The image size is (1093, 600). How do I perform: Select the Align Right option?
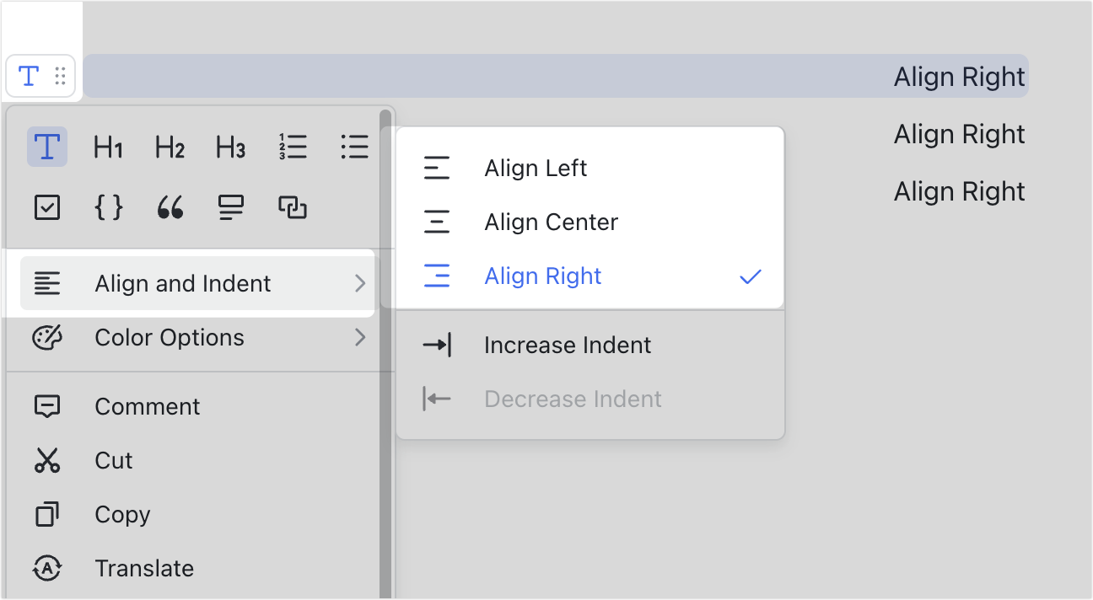[x=542, y=276]
